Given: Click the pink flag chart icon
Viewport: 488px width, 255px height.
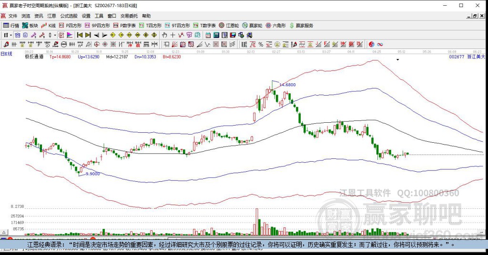Looking at the screenshot, I should tap(70, 35).
